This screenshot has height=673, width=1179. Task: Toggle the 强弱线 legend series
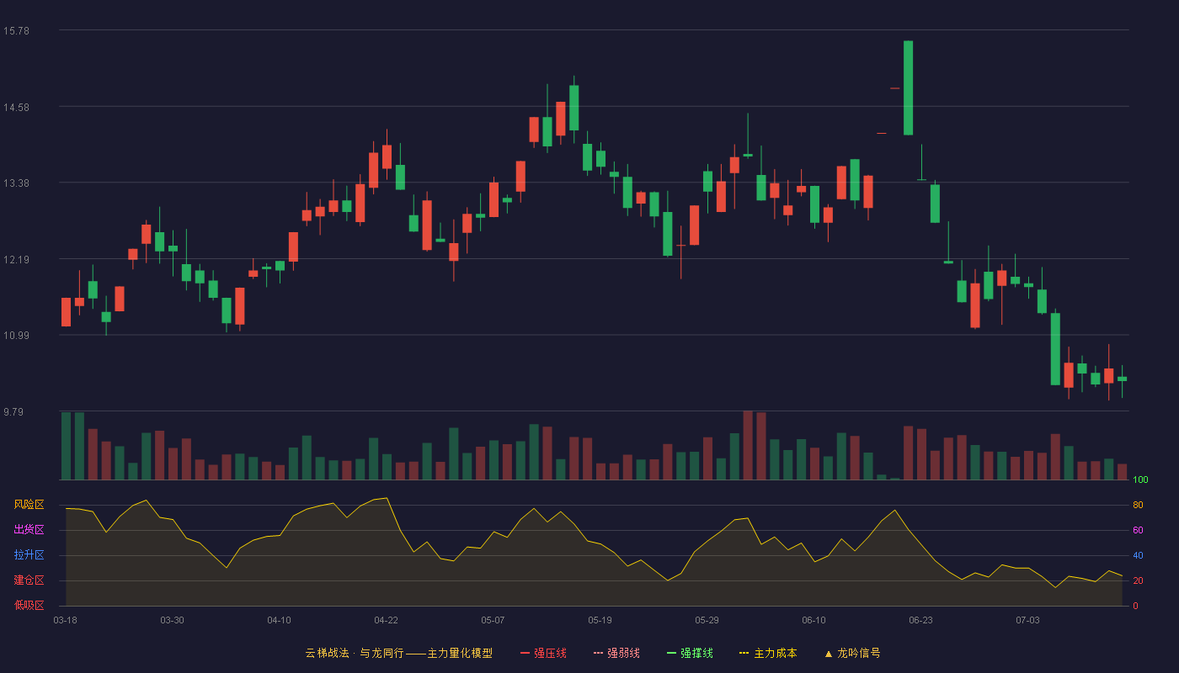[x=616, y=653]
